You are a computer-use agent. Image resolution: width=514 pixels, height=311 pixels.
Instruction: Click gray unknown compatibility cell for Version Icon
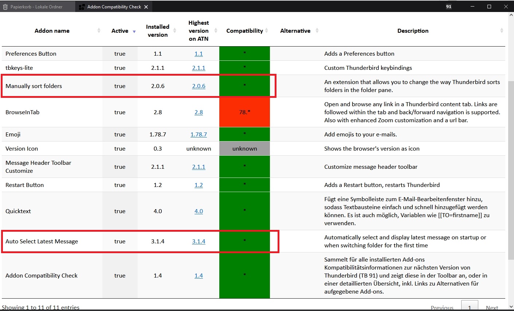click(x=244, y=148)
